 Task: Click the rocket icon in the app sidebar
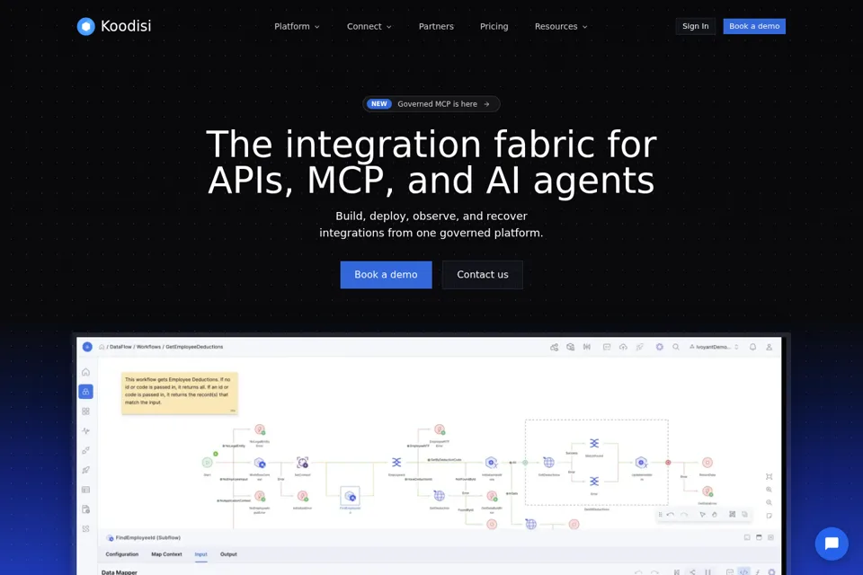click(x=86, y=470)
